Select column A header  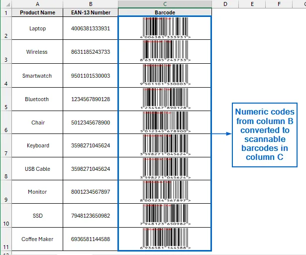point(37,4)
